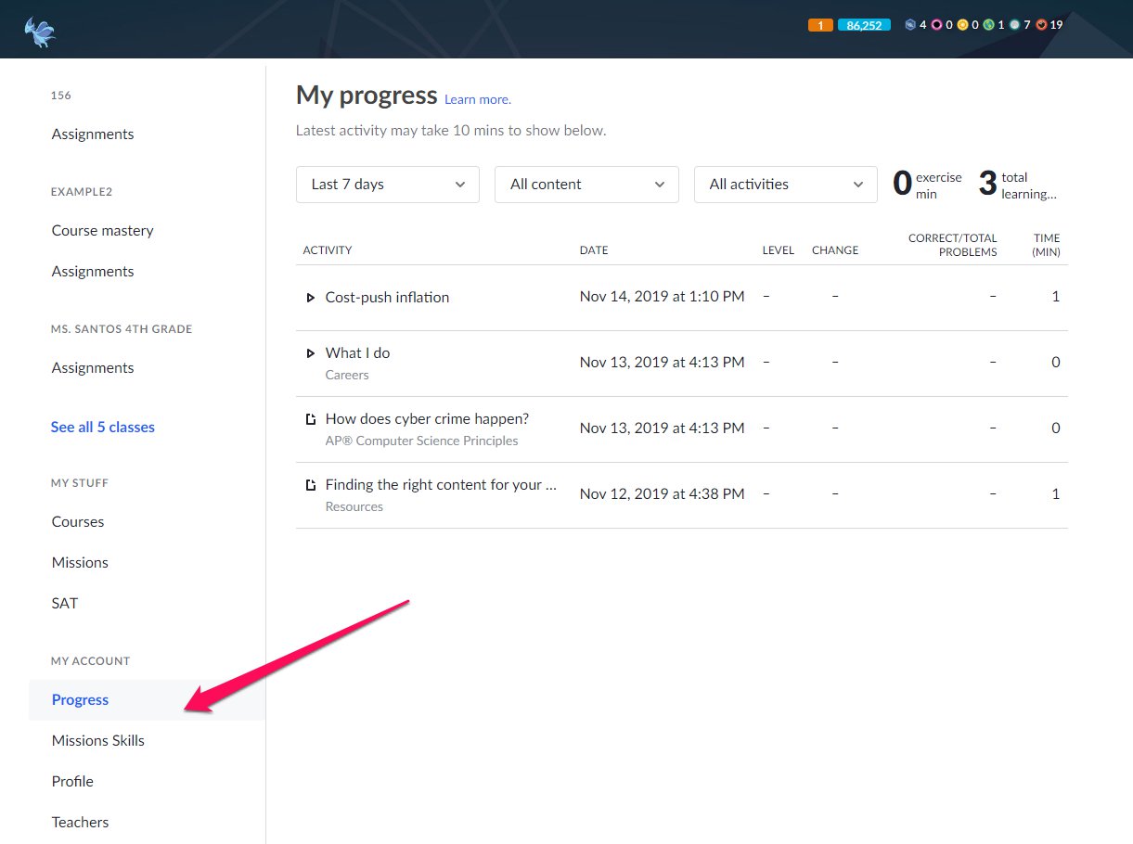The width and height of the screenshot is (1133, 844).
Task: Click date Nov 14, 2019 at 1:10 PM
Action: click(662, 297)
